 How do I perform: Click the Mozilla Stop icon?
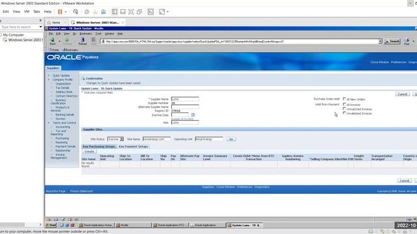93,41
